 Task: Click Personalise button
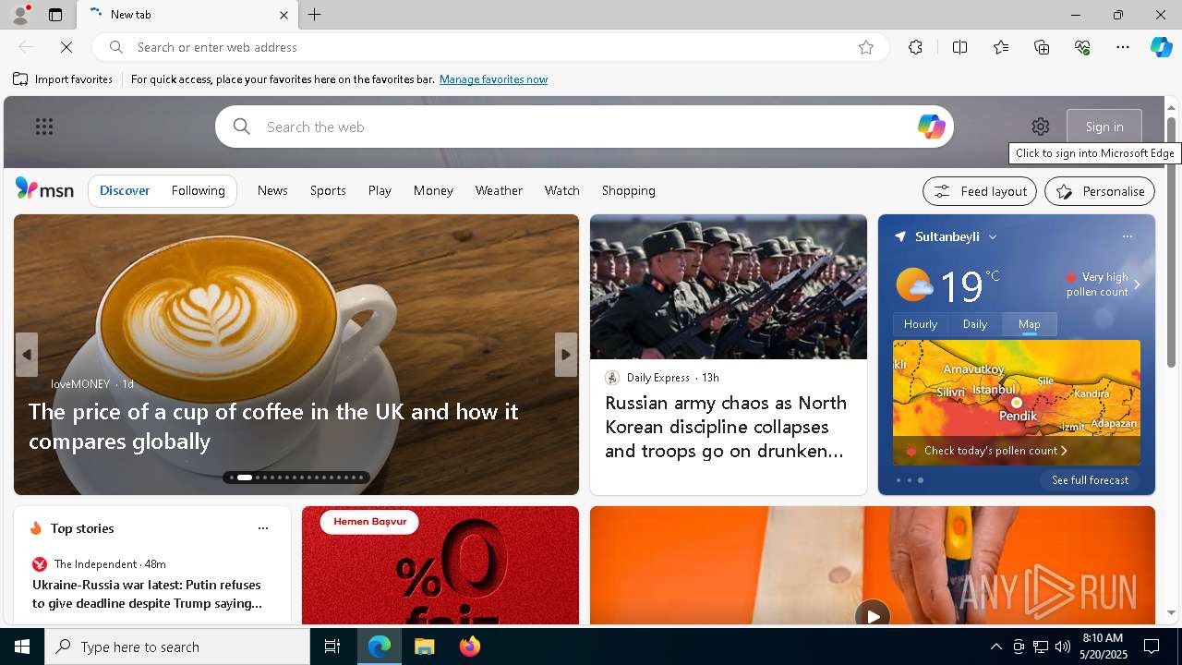tap(1100, 191)
